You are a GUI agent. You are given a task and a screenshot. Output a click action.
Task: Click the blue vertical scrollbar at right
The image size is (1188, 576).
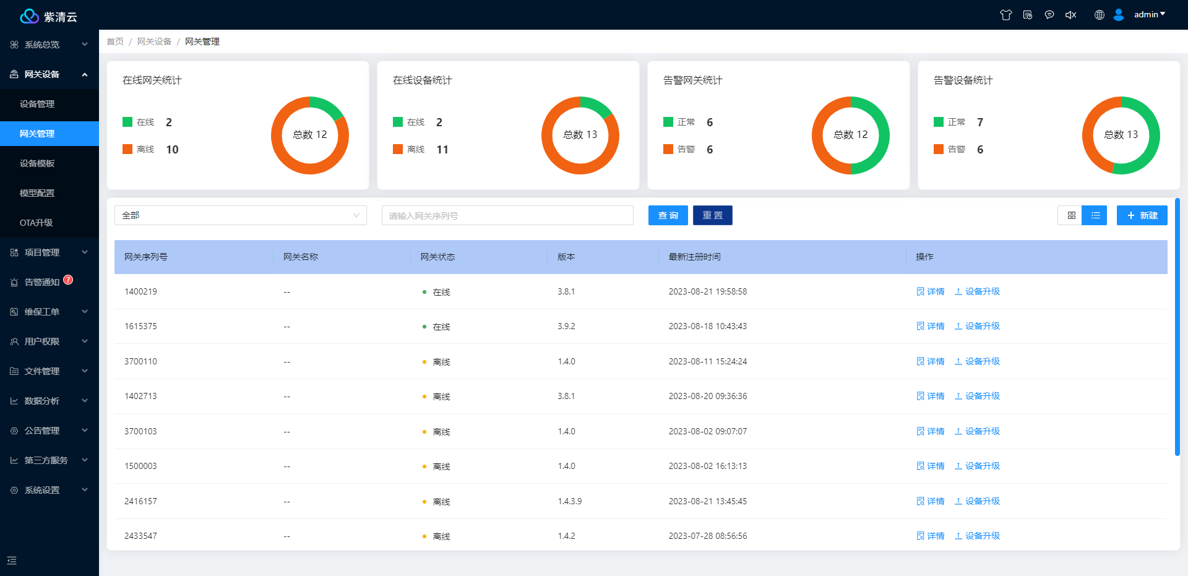point(1177,327)
